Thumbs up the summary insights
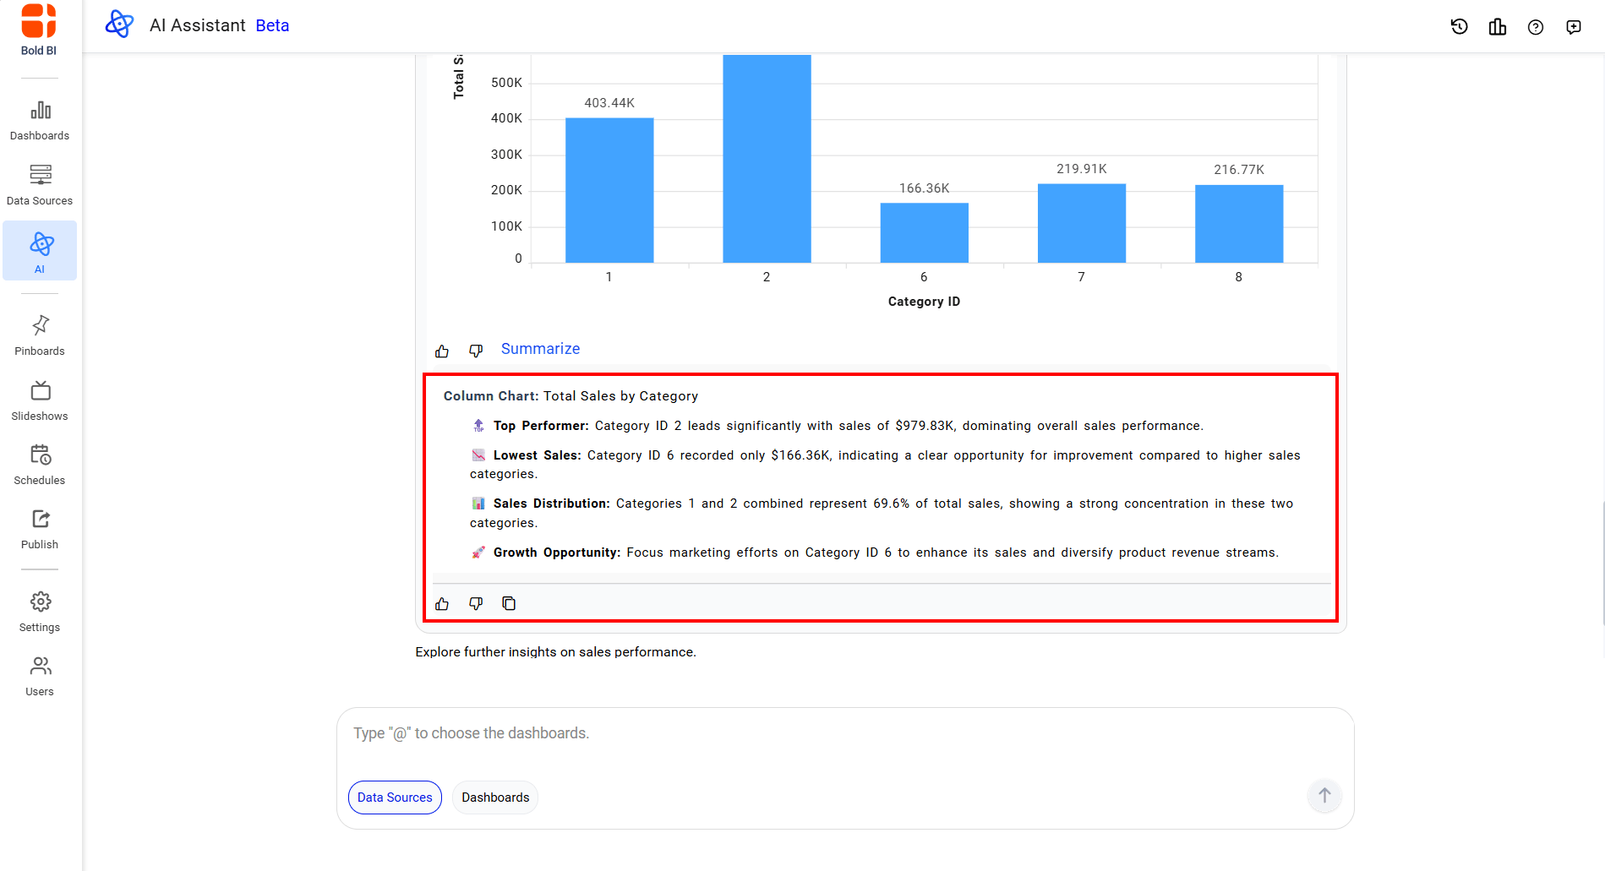 [x=442, y=603]
